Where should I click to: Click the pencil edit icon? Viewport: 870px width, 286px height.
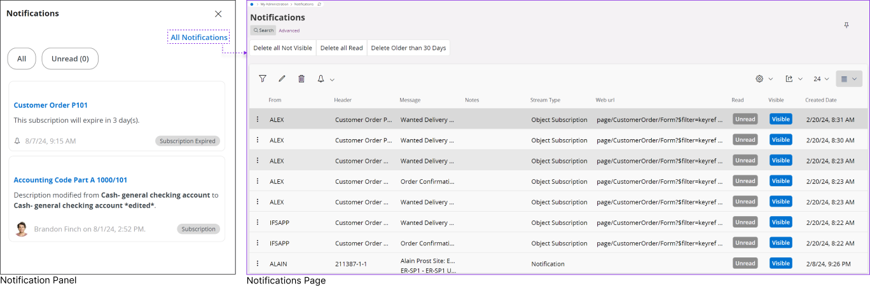tap(282, 79)
